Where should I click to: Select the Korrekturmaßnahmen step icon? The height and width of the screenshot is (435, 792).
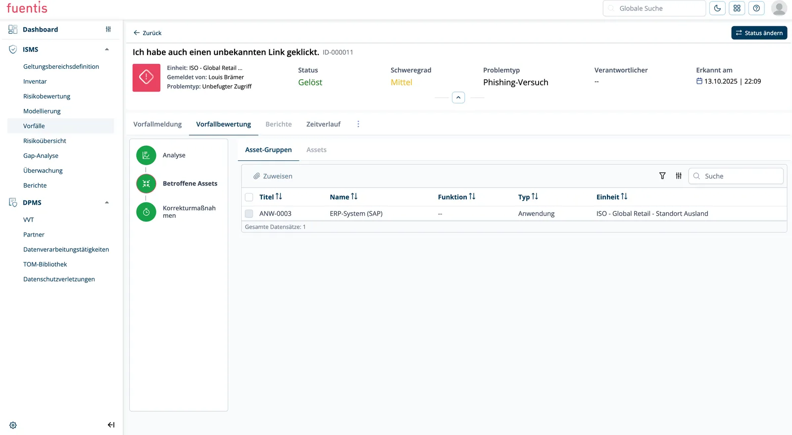146,212
